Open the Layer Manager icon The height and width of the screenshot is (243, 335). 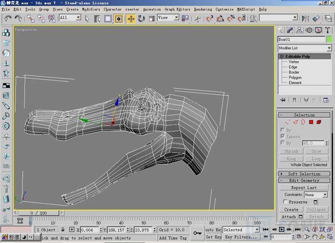coord(328,19)
